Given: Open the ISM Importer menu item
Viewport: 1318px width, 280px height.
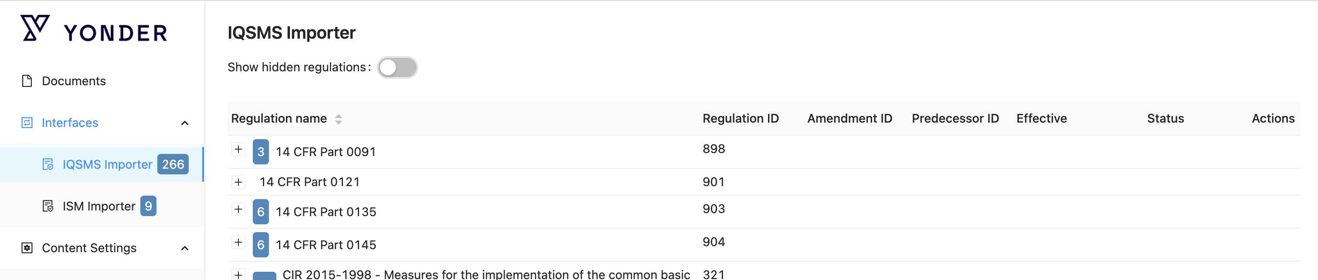Looking at the screenshot, I should pos(99,207).
